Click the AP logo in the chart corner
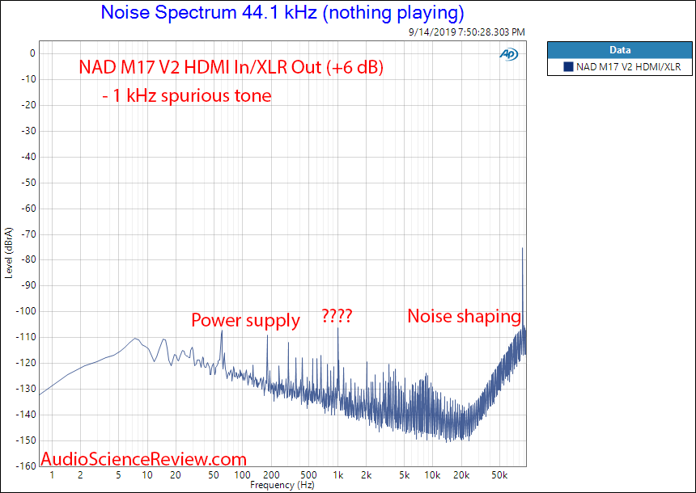The image size is (696, 493). click(x=509, y=54)
